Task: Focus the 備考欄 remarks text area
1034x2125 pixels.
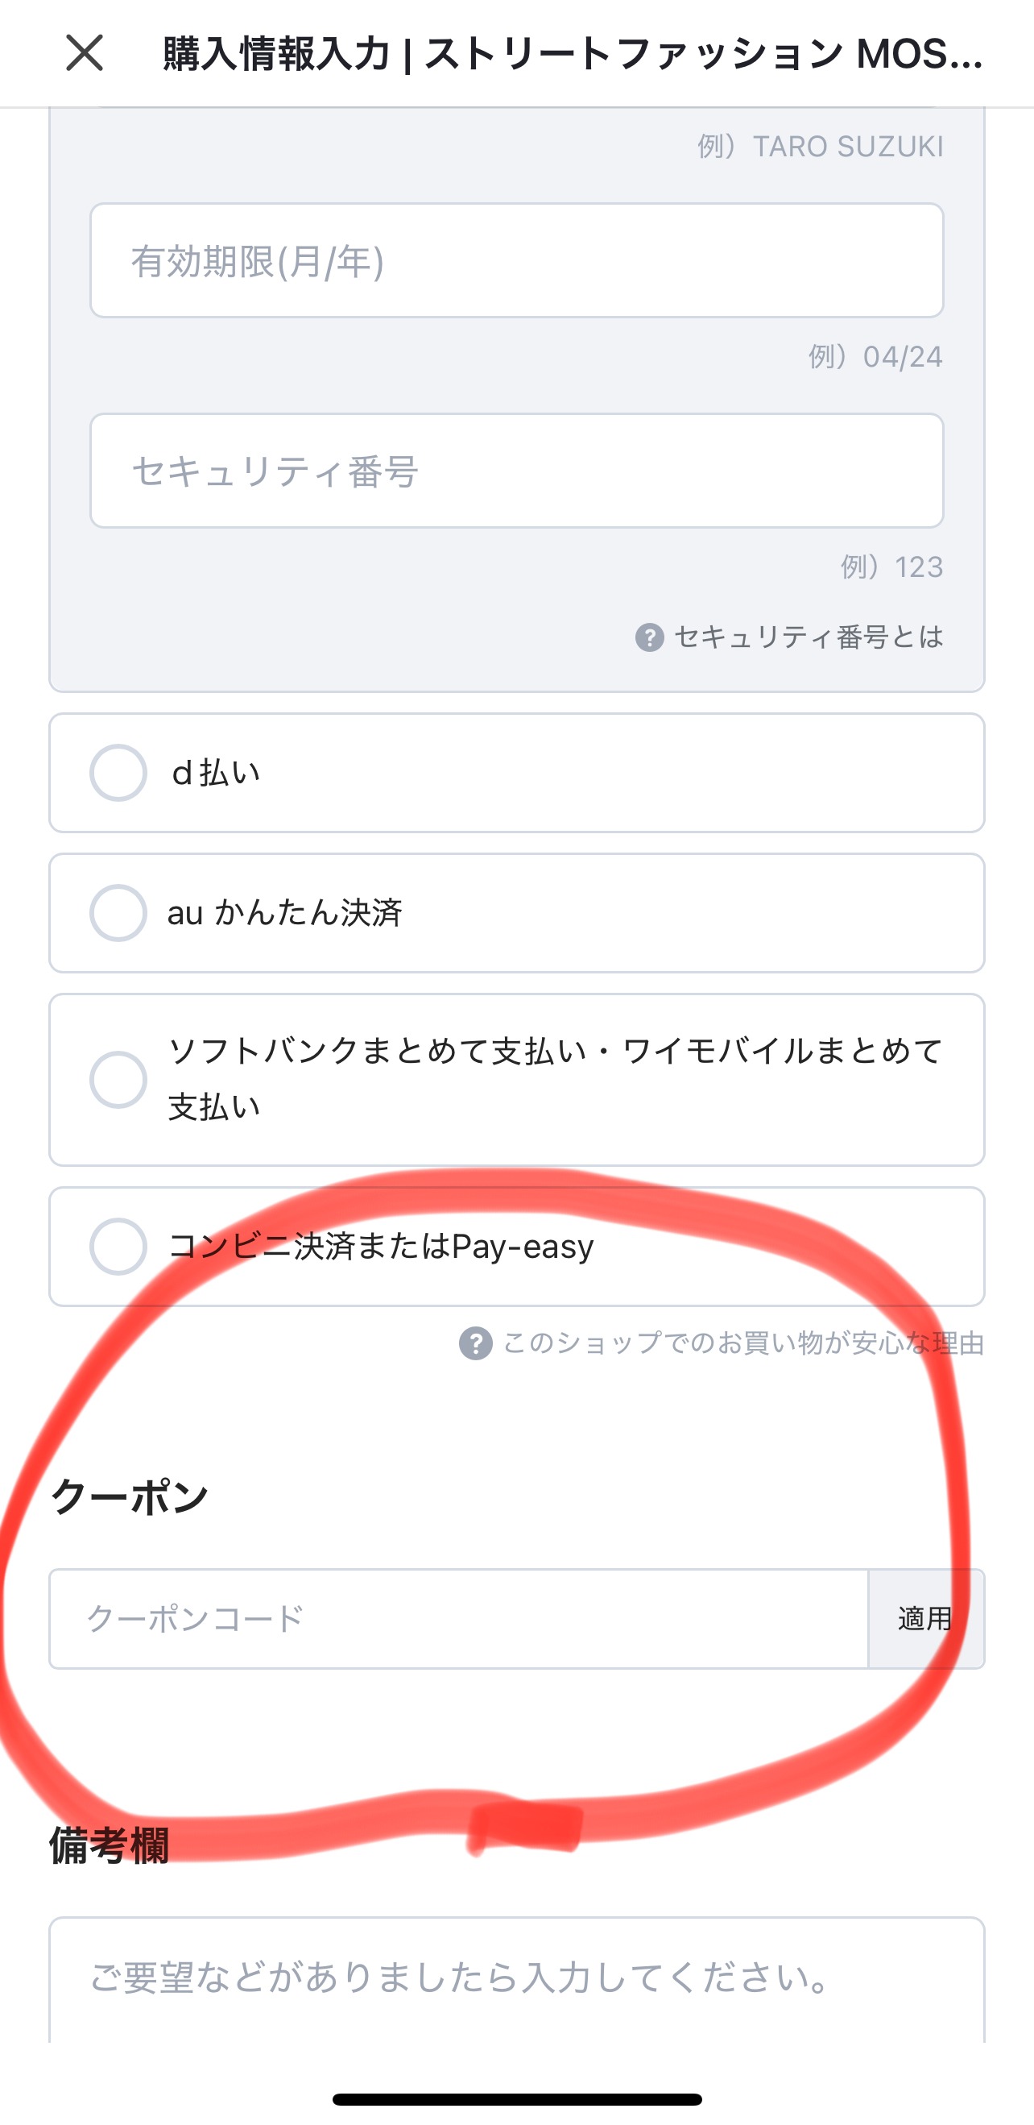Action: pyautogui.click(x=517, y=1980)
